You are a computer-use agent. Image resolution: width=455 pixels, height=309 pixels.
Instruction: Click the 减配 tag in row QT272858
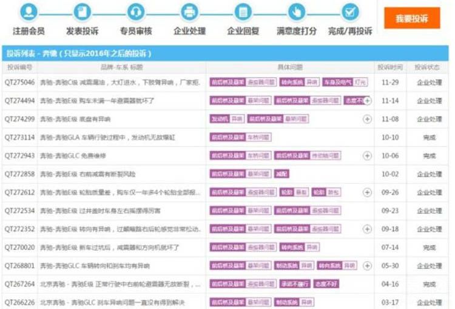click(281, 174)
